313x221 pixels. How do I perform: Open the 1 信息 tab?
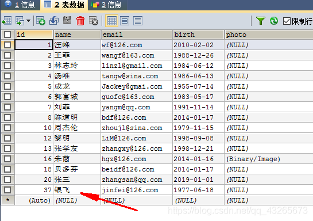[20, 5]
